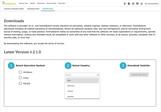
Task: Choose Italy from country list
Action: (x=82, y=80)
